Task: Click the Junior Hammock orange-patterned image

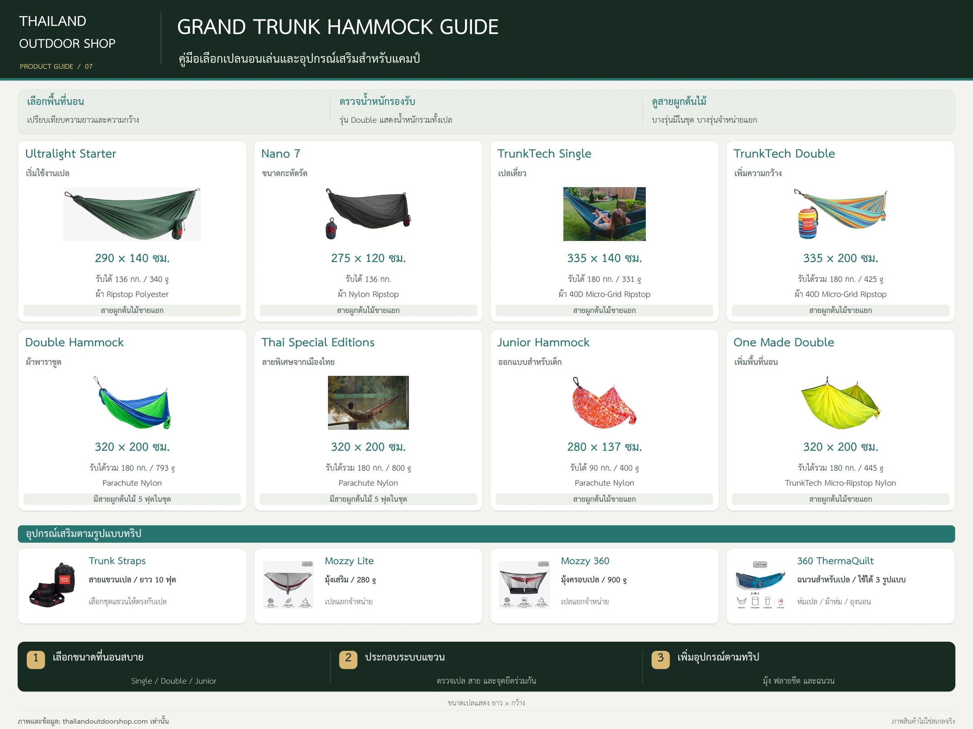Action: 604,403
